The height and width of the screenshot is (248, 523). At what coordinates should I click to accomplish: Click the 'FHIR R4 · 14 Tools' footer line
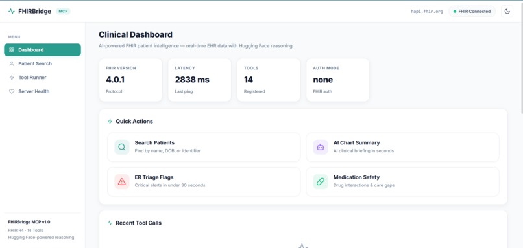pyautogui.click(x=26, y=230)
